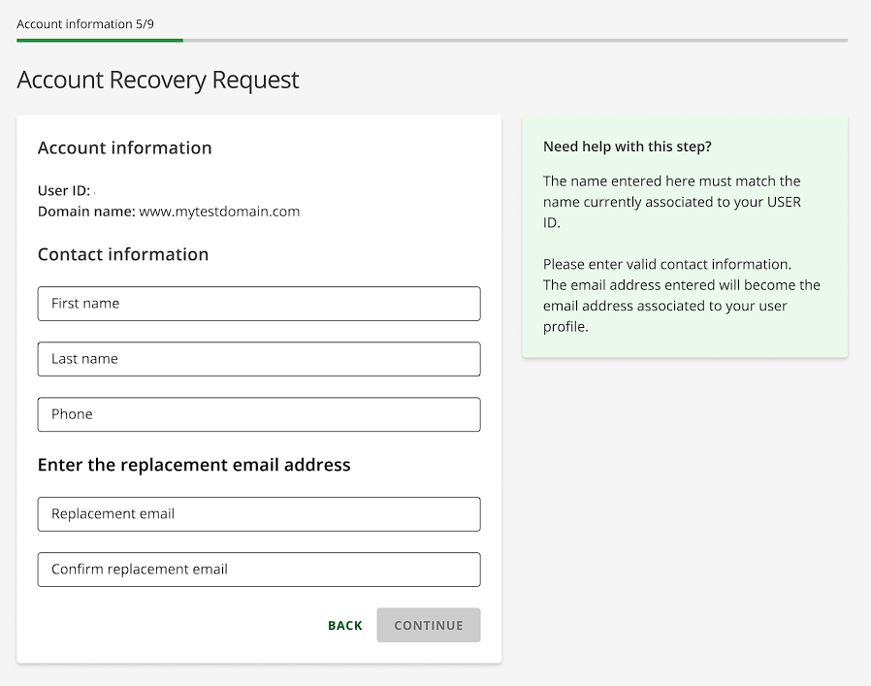Click the replacement email address heading
The image size is (871, 686).
[194, 465]
